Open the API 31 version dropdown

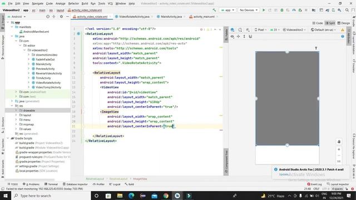tap(274, 29)
